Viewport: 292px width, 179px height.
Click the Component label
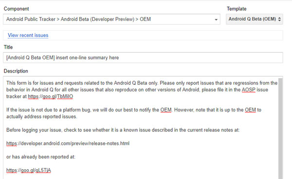pos(16,9)
